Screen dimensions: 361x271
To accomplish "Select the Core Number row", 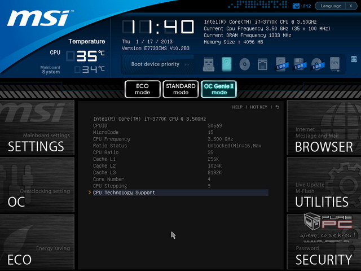I will pos(180,179).
